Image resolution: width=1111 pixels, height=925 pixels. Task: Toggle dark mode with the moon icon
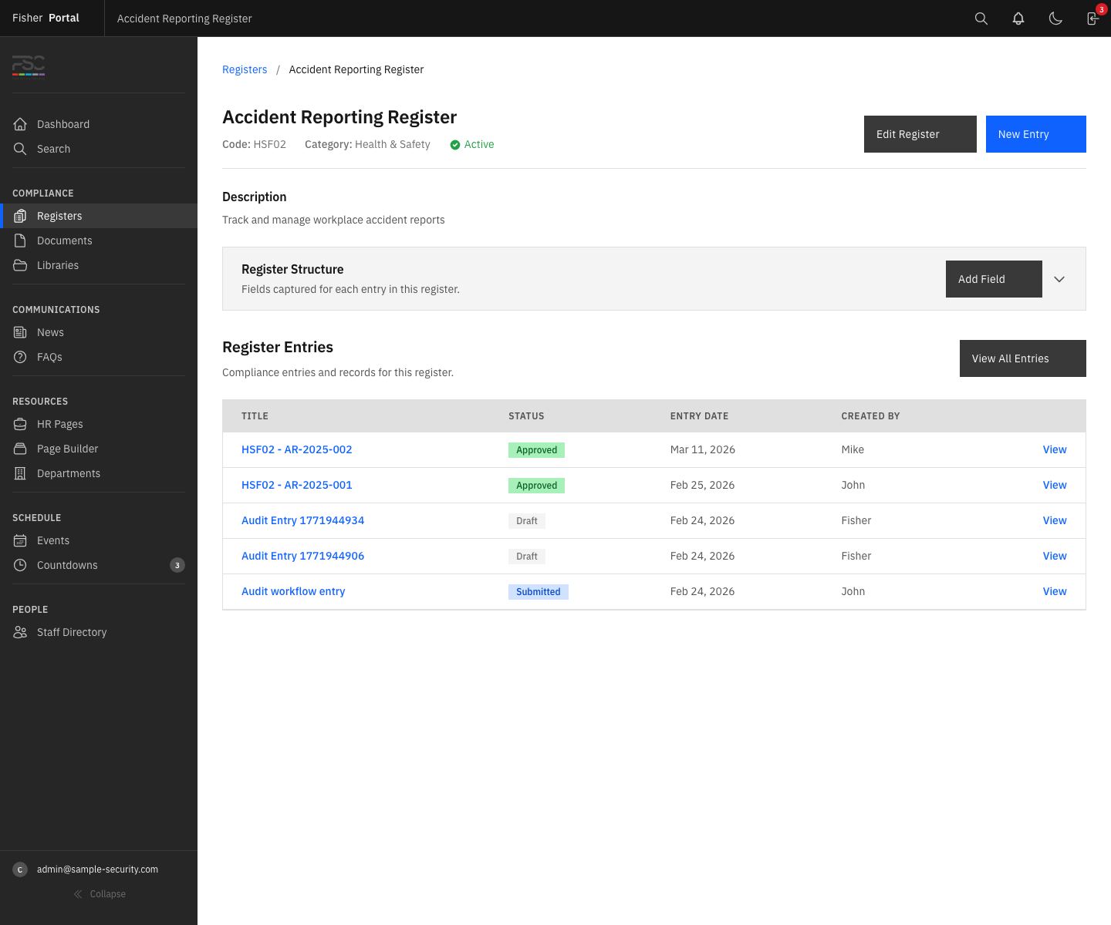tap(1055, 18)
